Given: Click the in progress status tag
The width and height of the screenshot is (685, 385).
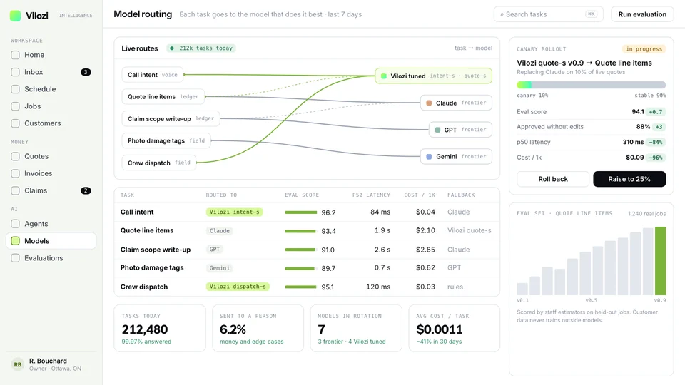Looking at the screenshot, I should (x=644, y=49).
